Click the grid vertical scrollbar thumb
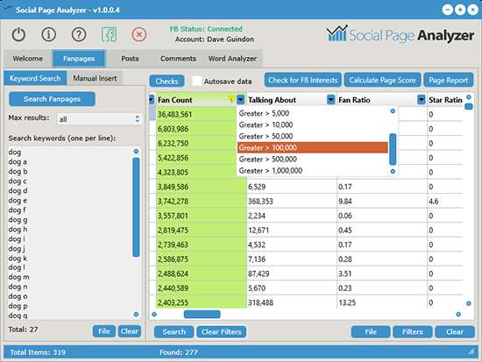482x362 pixels. tap(469, 107)
